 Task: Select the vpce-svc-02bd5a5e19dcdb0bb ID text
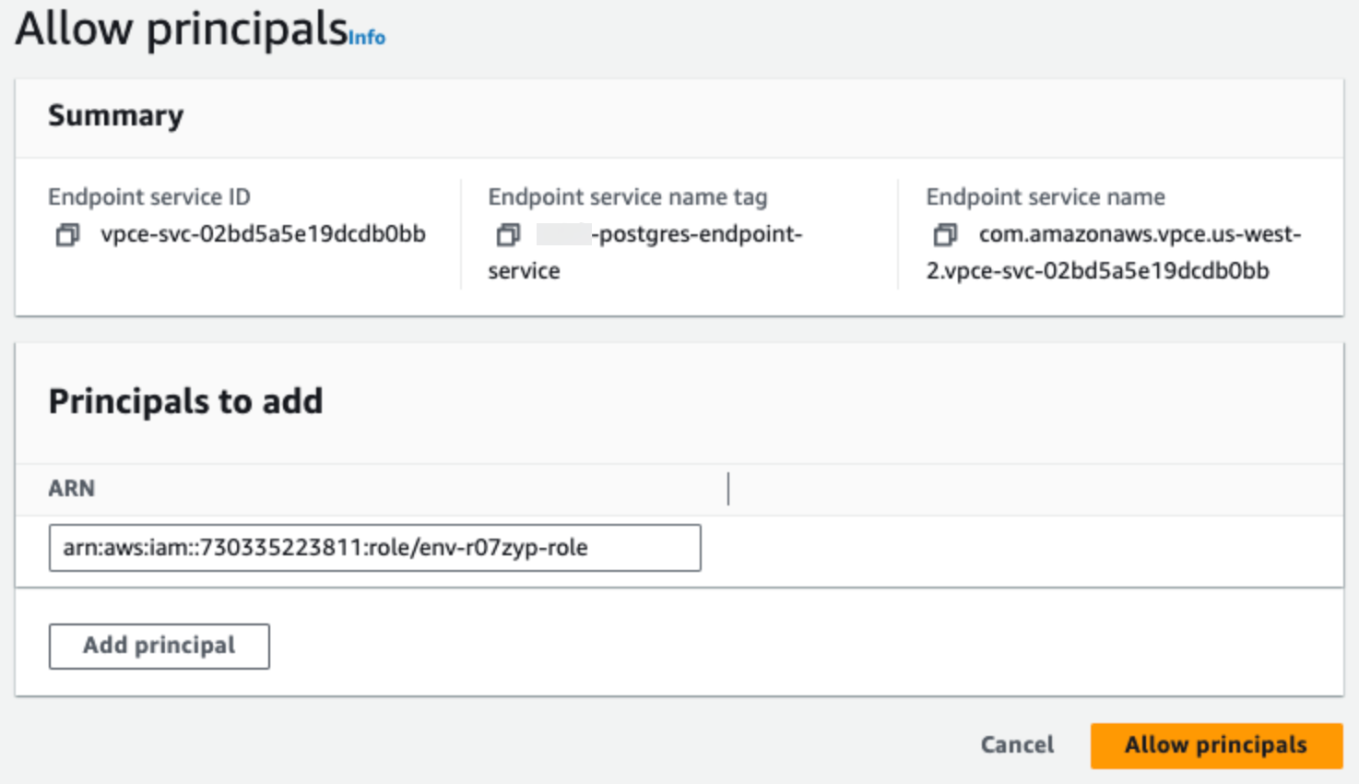(263, 234)
